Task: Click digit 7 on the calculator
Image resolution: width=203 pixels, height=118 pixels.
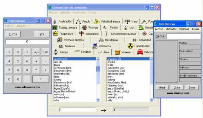Action: [9, 70]
